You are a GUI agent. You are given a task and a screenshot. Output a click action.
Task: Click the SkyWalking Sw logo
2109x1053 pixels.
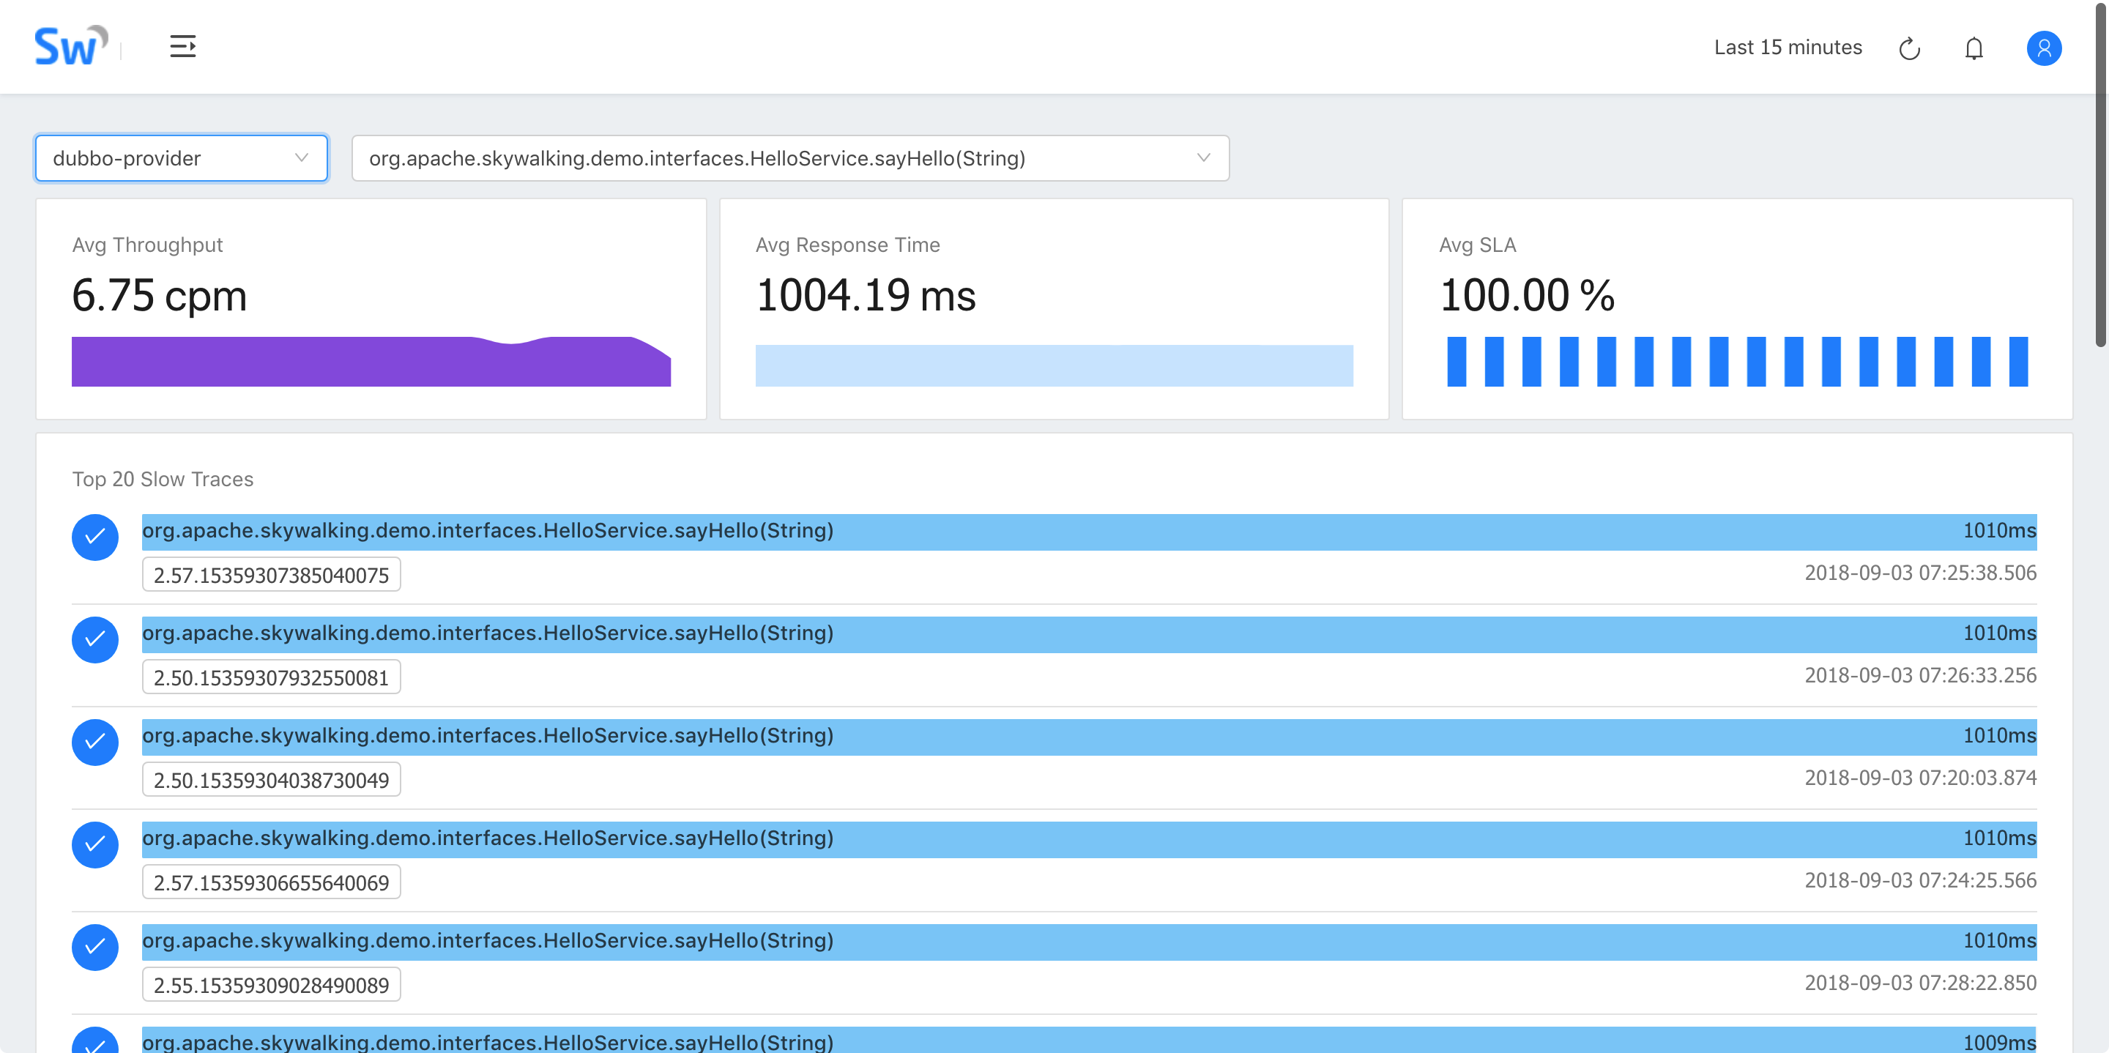click(70, 47)
